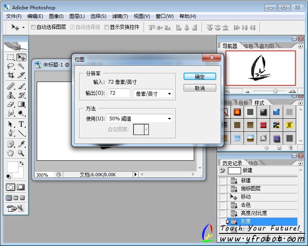Click Jump to ImageReady icon

coord(16,208)
